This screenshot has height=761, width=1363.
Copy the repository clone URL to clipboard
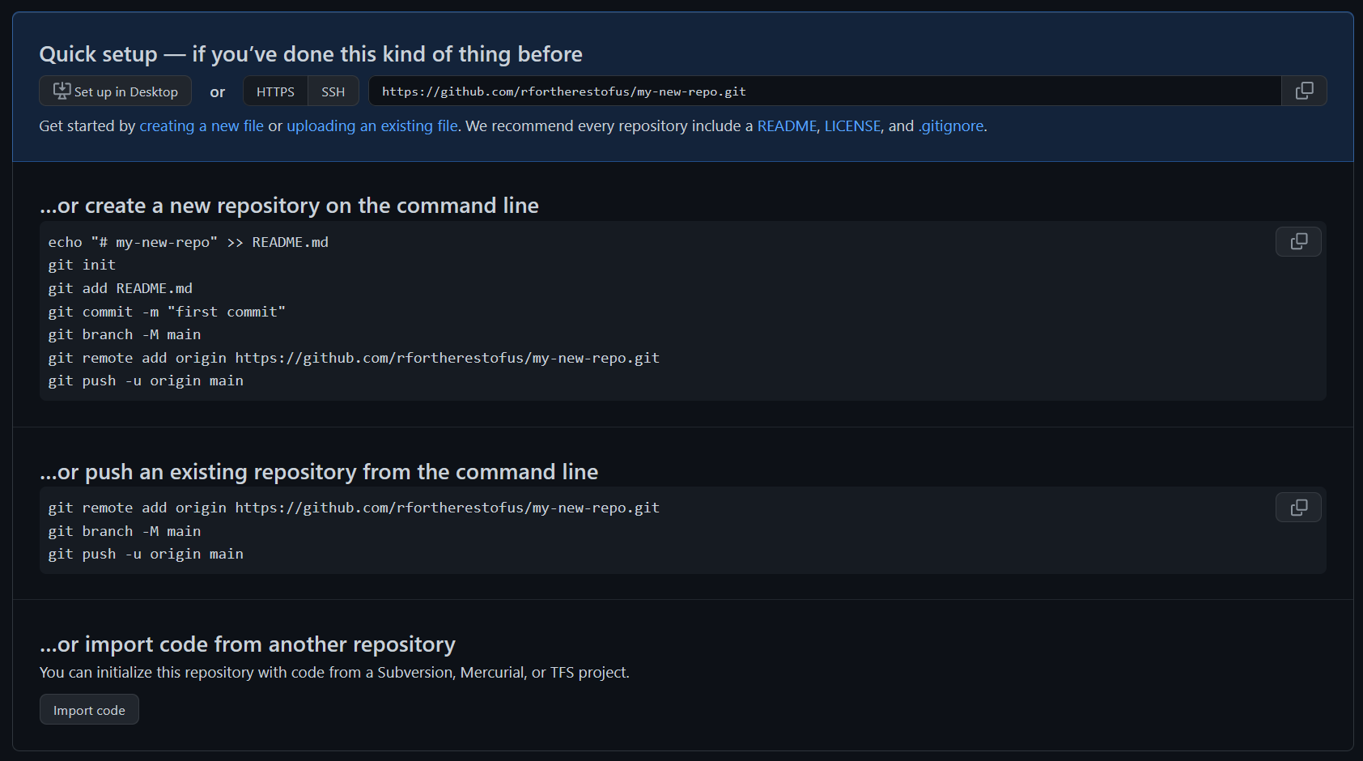1304,91
